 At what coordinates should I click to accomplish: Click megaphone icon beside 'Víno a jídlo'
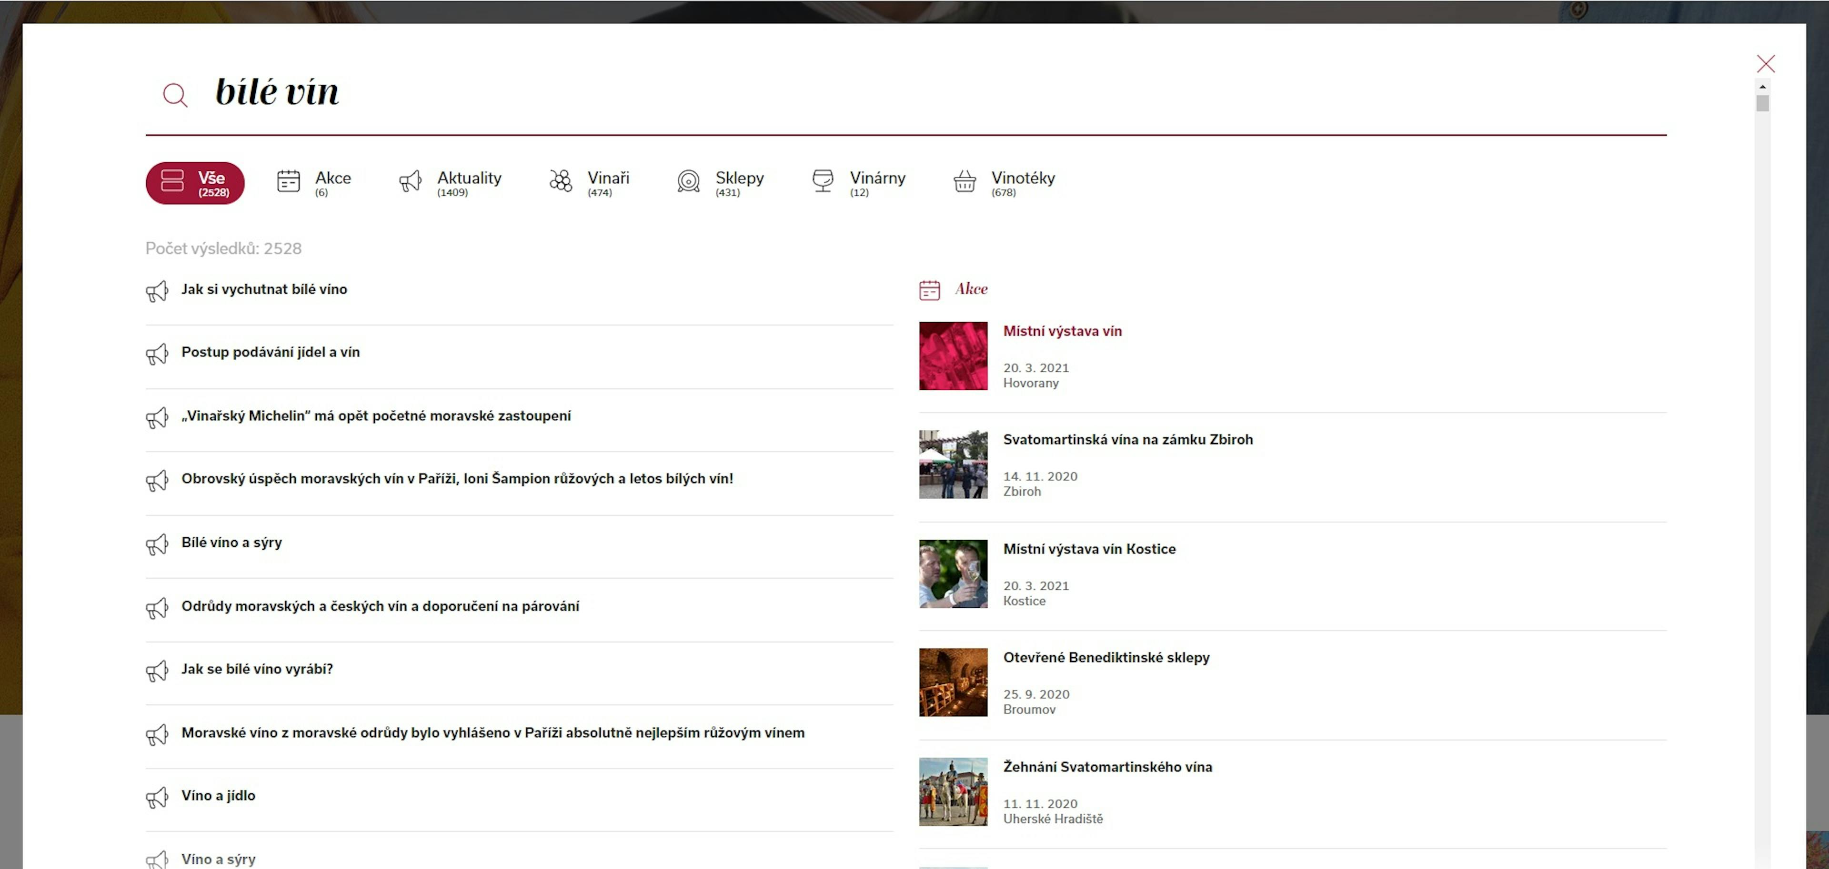click(x=157, y=798)
